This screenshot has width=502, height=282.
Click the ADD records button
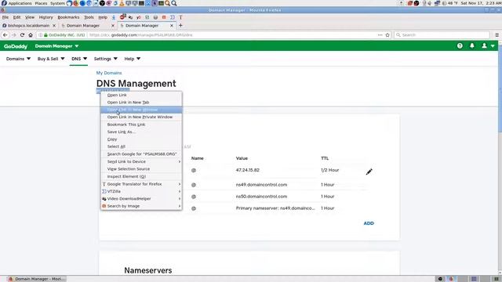(x=369, y=223)
